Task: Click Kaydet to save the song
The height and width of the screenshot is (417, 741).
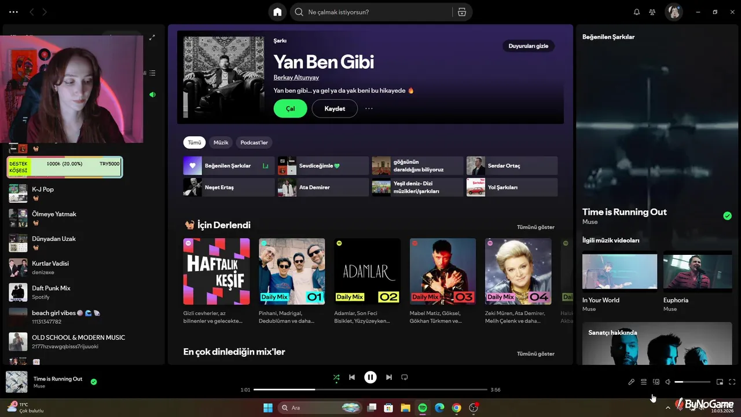Action: [x=335, y=108]
